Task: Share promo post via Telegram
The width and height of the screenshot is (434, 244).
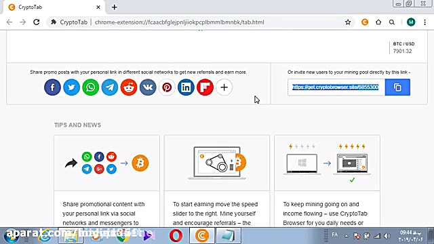Action: [110, 87]
